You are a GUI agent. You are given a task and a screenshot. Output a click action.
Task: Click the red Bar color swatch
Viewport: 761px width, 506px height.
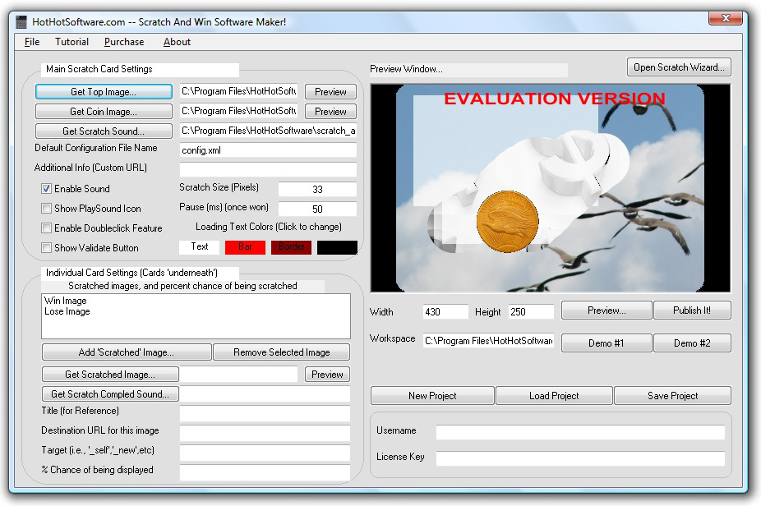point(245,246)
